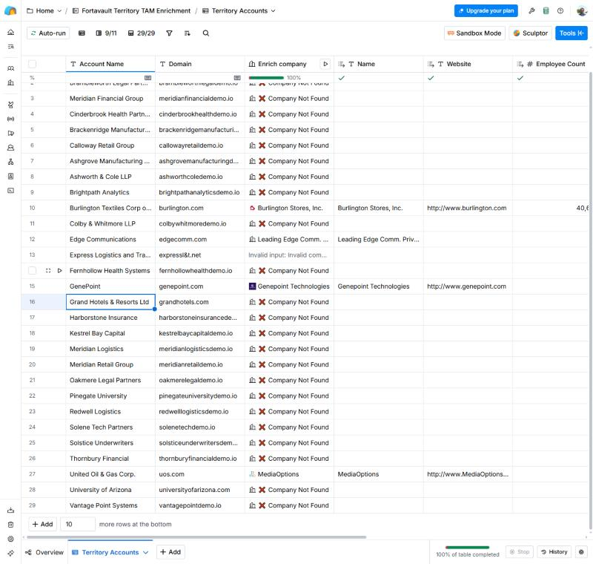This screenshot has width=593, height=564.
Task: Select the Name column header
Action: (x=379, y=64)
